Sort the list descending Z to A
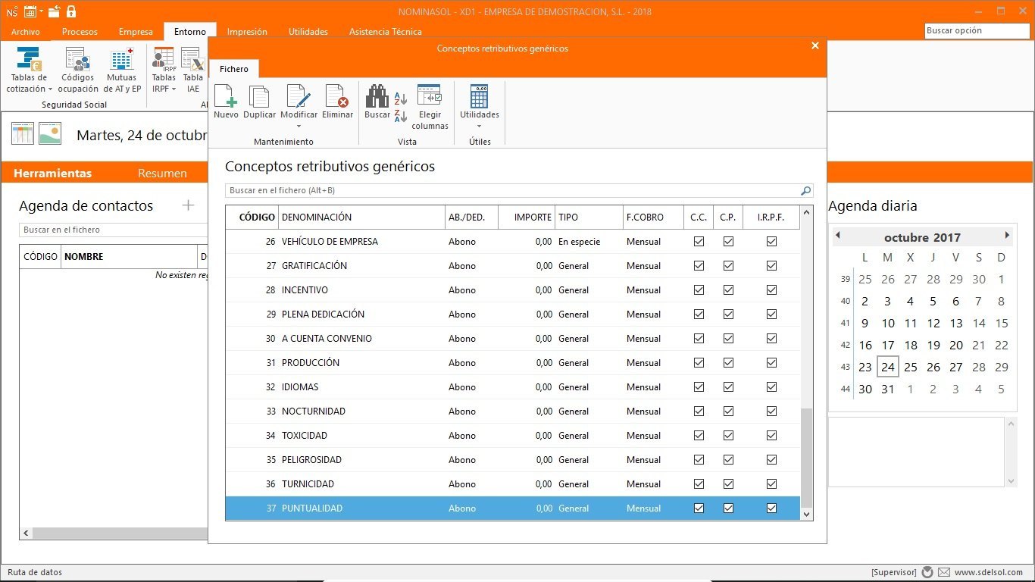 coord(401,116)
